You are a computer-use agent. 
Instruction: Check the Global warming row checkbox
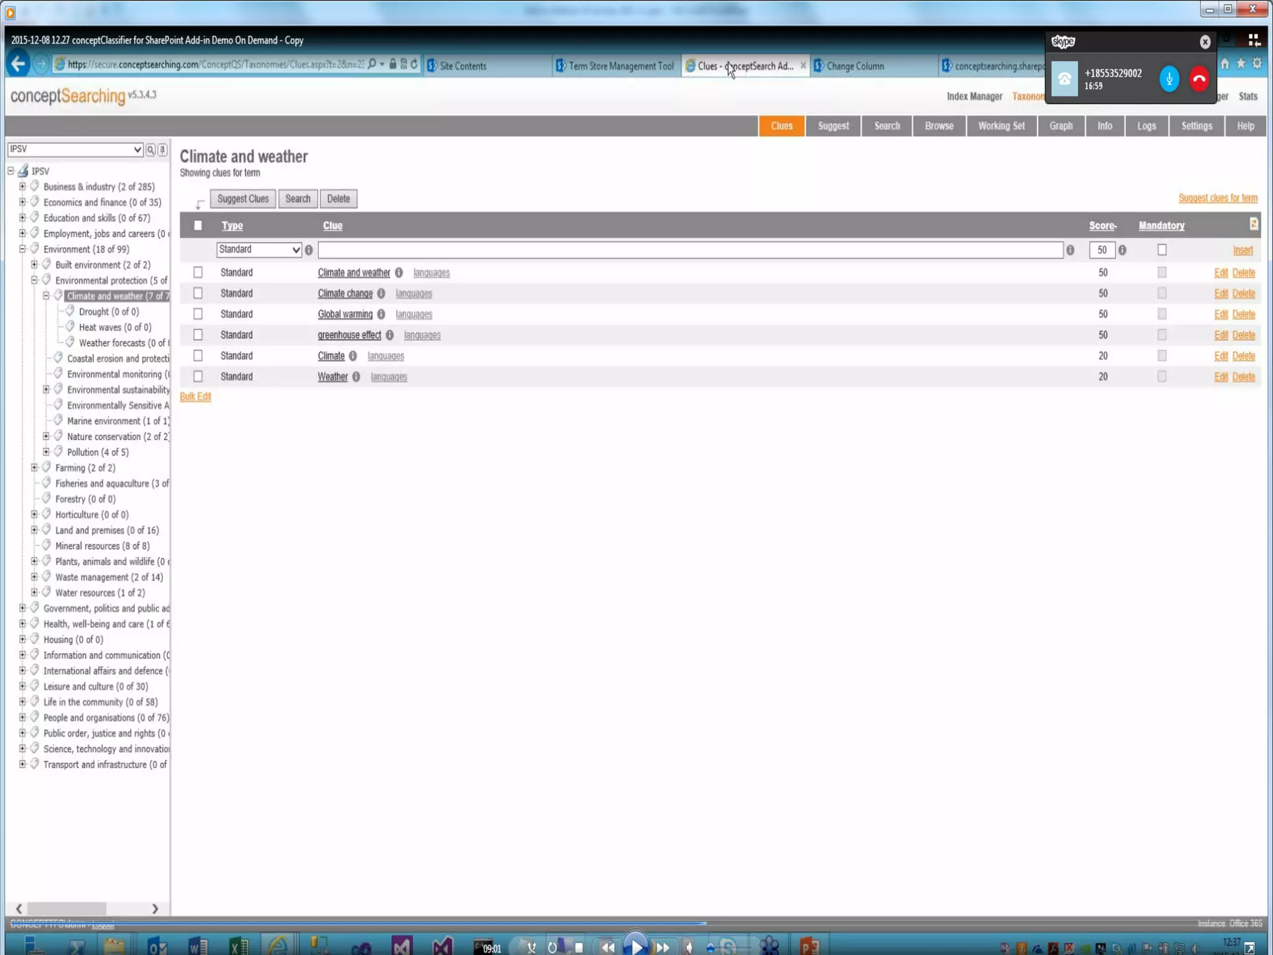pyautogui.click(x=198, y=314)
